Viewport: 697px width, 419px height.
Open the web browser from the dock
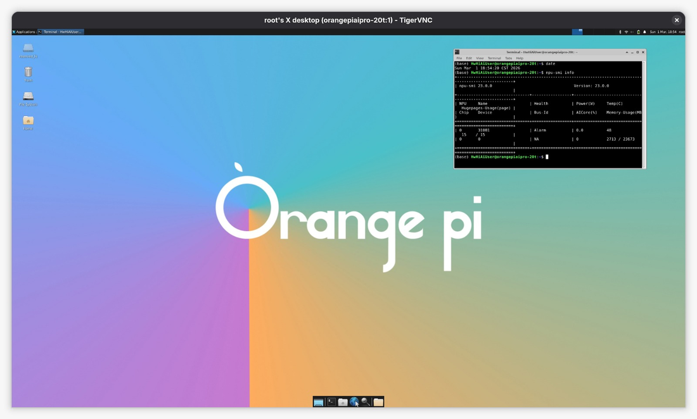click(x=354, y=401)
